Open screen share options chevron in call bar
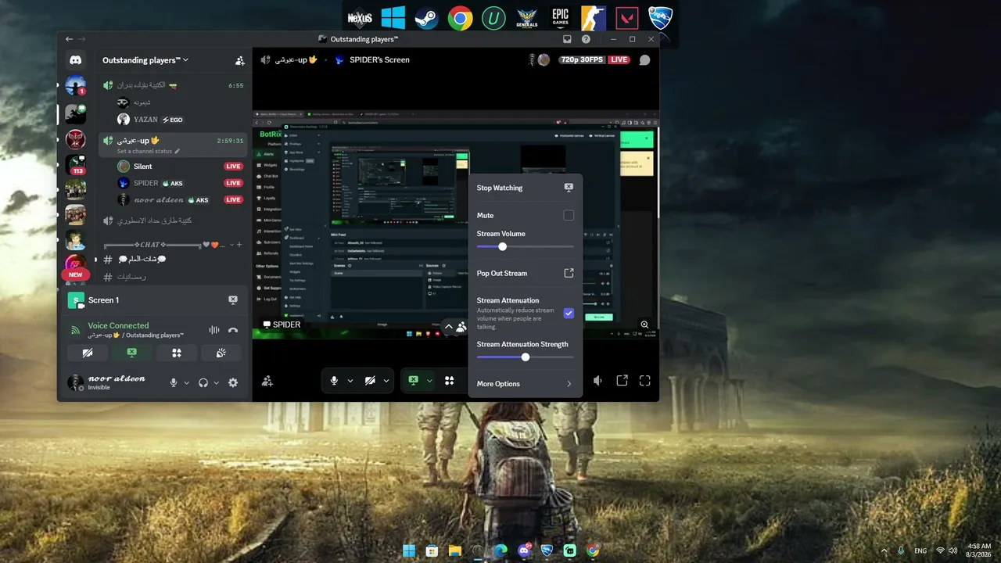The image size is (1001, 563). [x=428, y=381]
